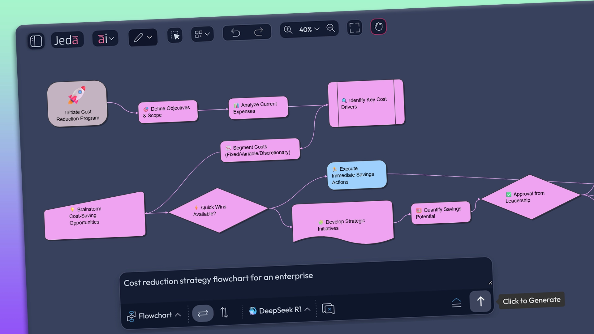The image size is (594, 334).
Task: Select the Pen drawing tool
Action: pyautogui.click(x=139, y=37)
